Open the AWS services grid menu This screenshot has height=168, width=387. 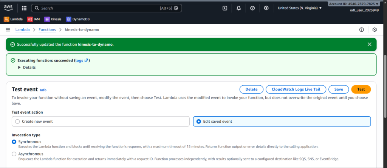(x=24, y=8)
